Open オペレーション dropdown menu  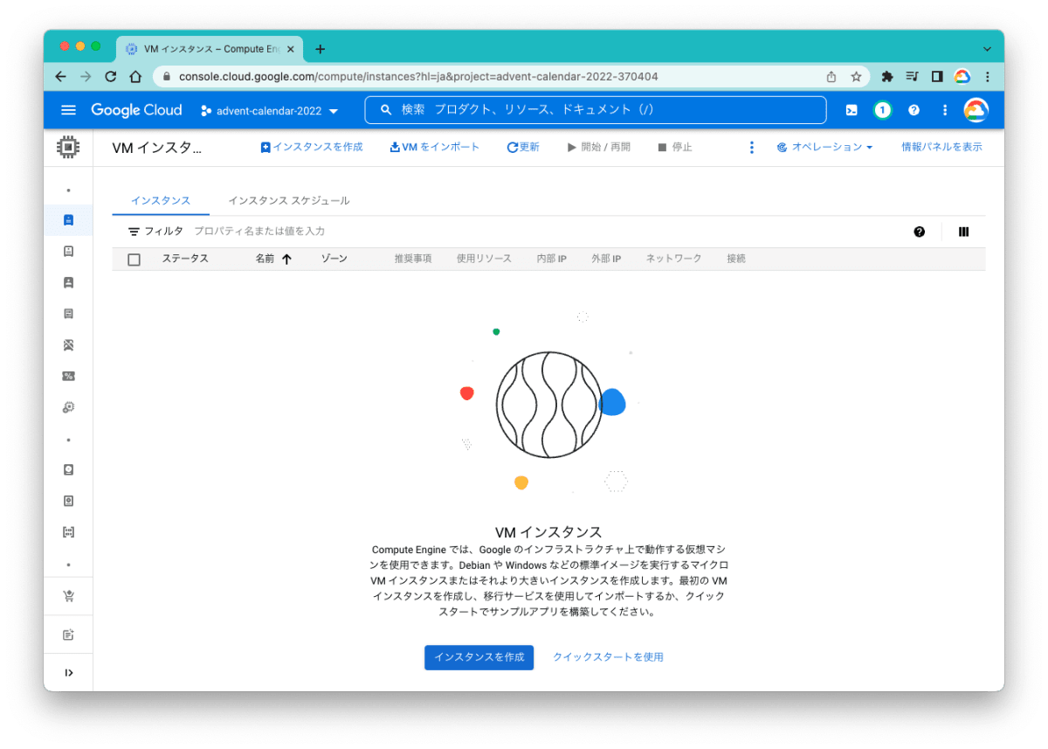click(x=824, y=147)
